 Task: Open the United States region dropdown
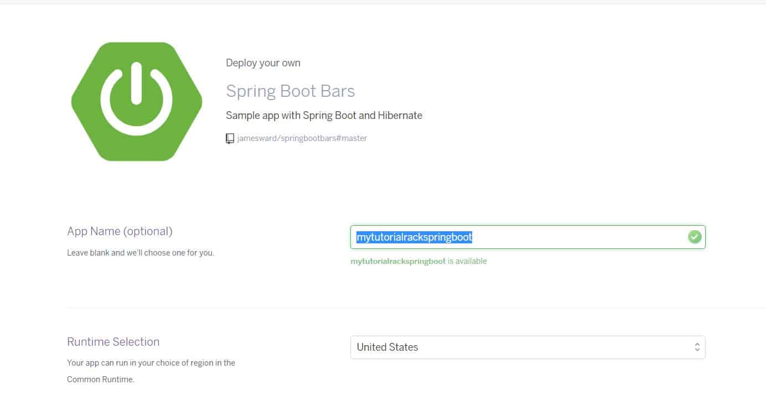(520, 347)
